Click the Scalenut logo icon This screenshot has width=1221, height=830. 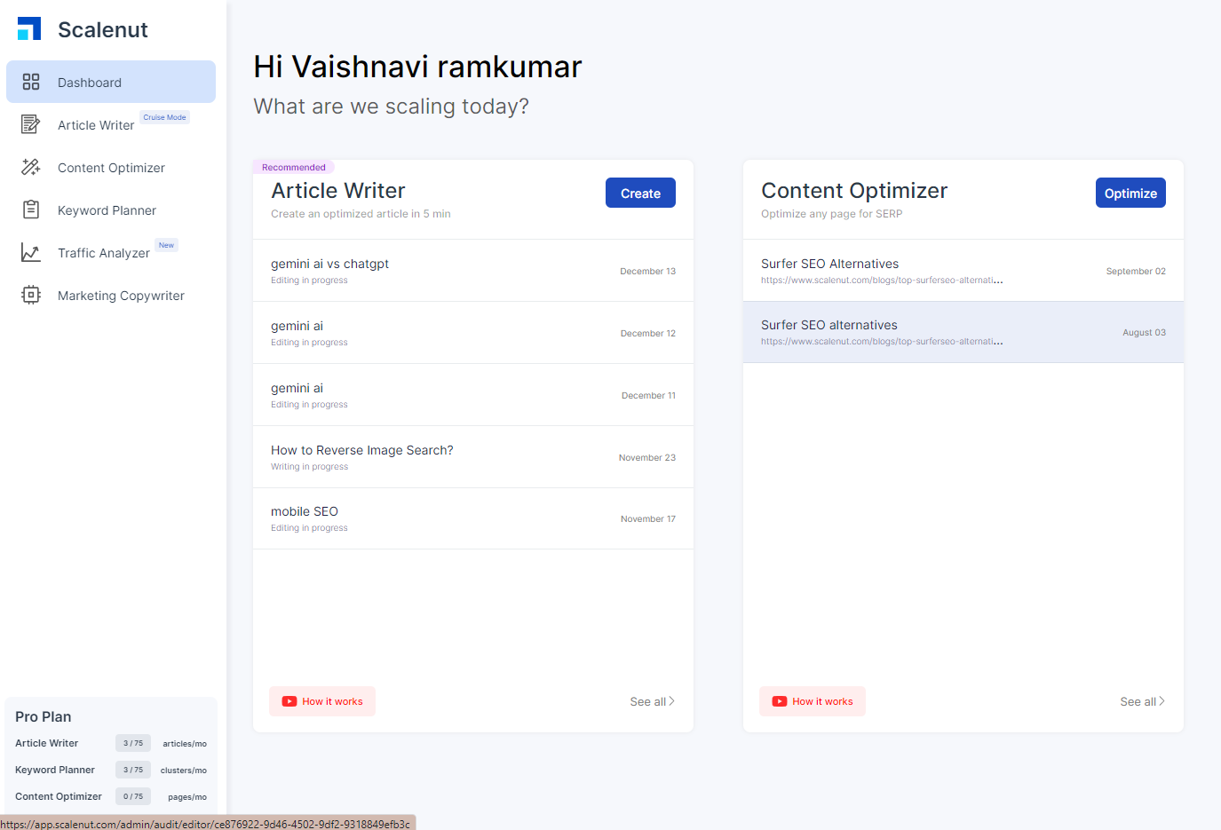[29, 29]
